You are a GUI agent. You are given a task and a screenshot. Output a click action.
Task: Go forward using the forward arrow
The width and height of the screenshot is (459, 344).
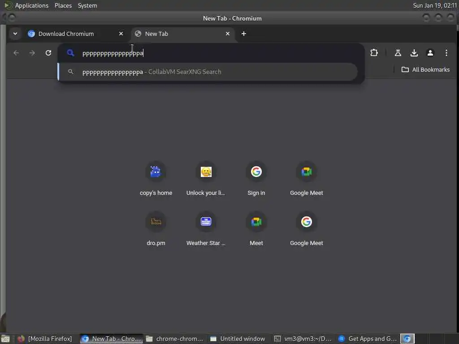32,53
